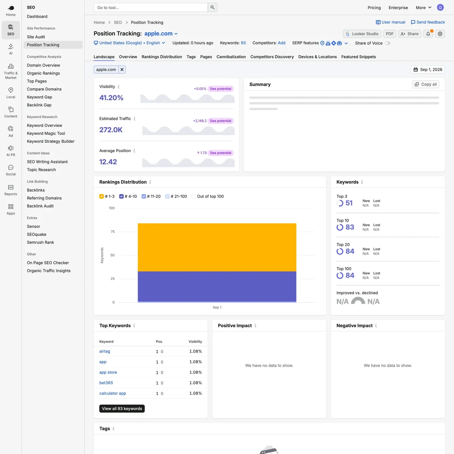Open the airtag keyword link
This screenshot has width=454, height=454.
[x=105, y=351]
